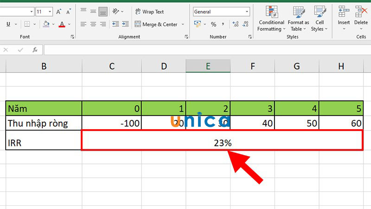
Task: Apply the Fill Color bucket
Action: [x=46, y=24]
